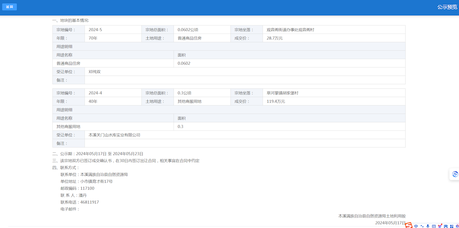This screenshot has height=228, width=459.
Task: Click transferee 本溪关门山水库实业有限公司
Action: click(x=114, y=135)
